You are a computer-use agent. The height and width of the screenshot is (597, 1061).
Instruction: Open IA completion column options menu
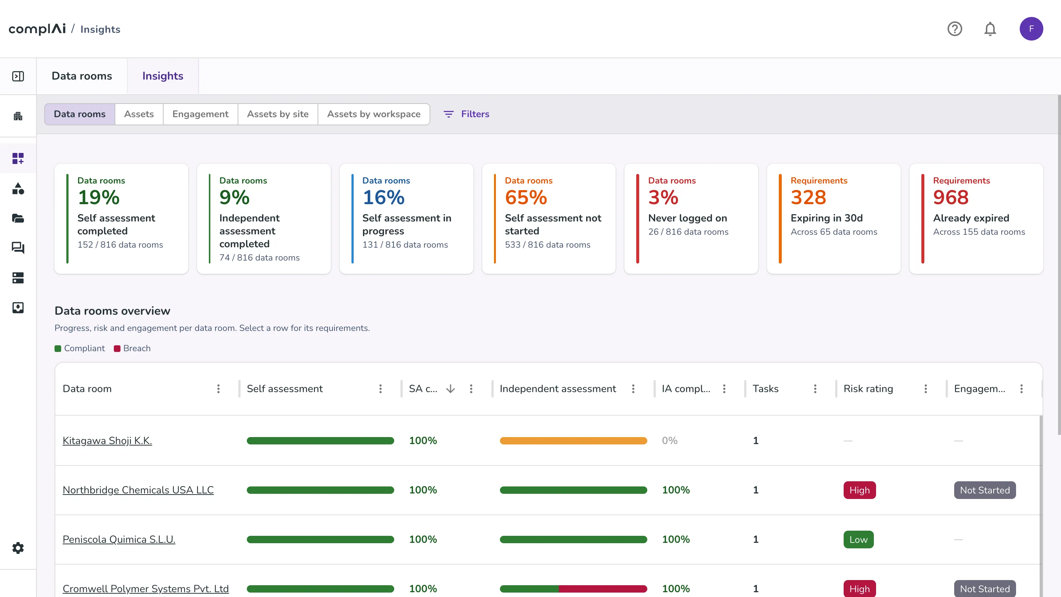724,388
